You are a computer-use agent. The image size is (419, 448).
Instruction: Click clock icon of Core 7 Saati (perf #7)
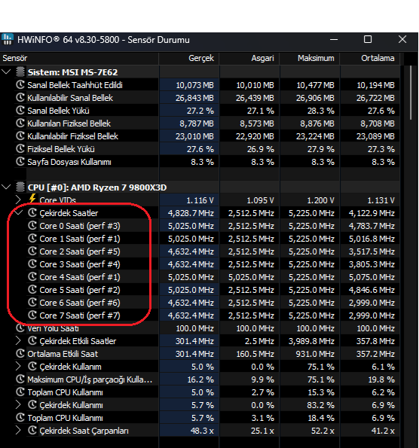(x=32, y=315)
